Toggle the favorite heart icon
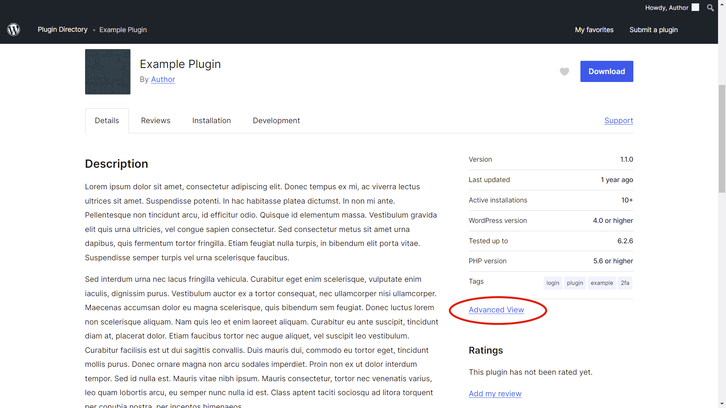This screenshot has width=726, height=408. click(564, 71)
